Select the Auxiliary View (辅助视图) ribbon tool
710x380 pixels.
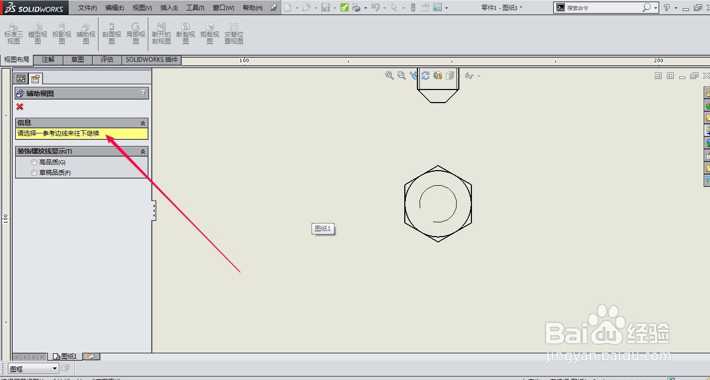[x=86, y=33]
